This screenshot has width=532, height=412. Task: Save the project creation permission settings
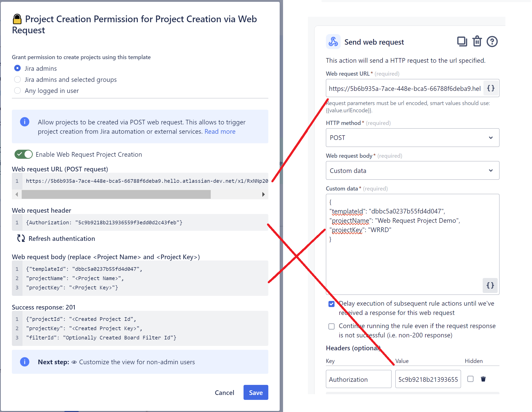coord(255,392)
